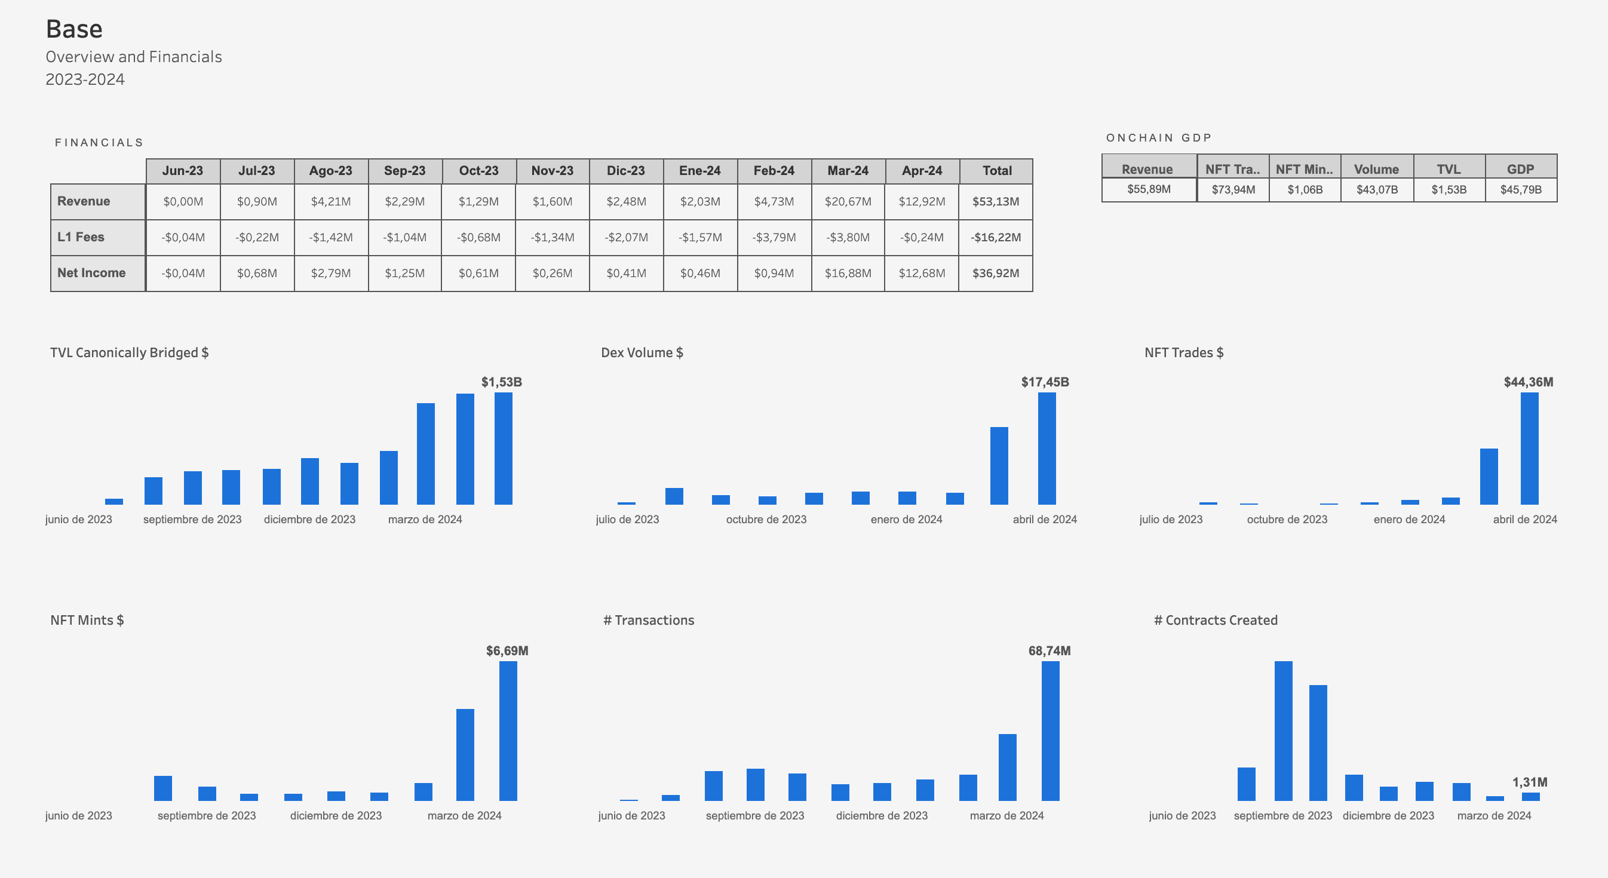This screenshot has width=1608, height=878.
Task: Click the Base dashboard title
Action: [x=74, y=29]
